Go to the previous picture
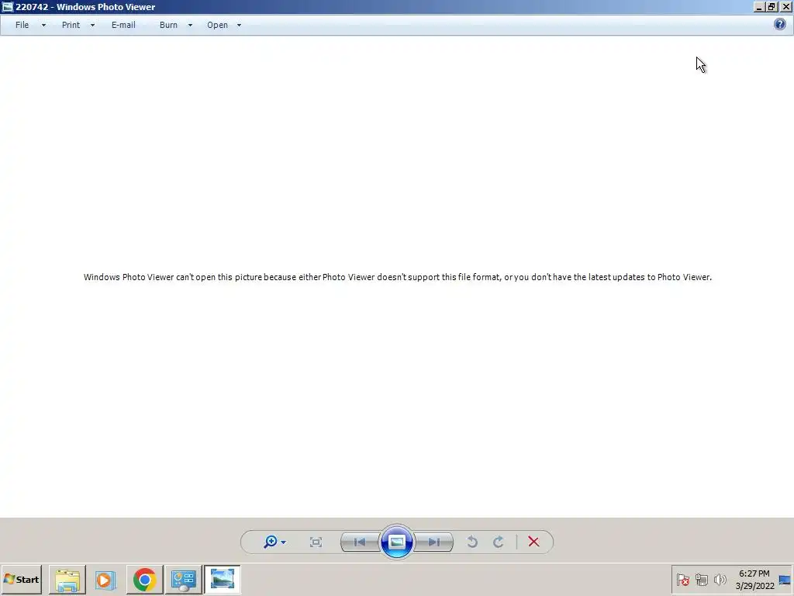 [x=360, y=542]
